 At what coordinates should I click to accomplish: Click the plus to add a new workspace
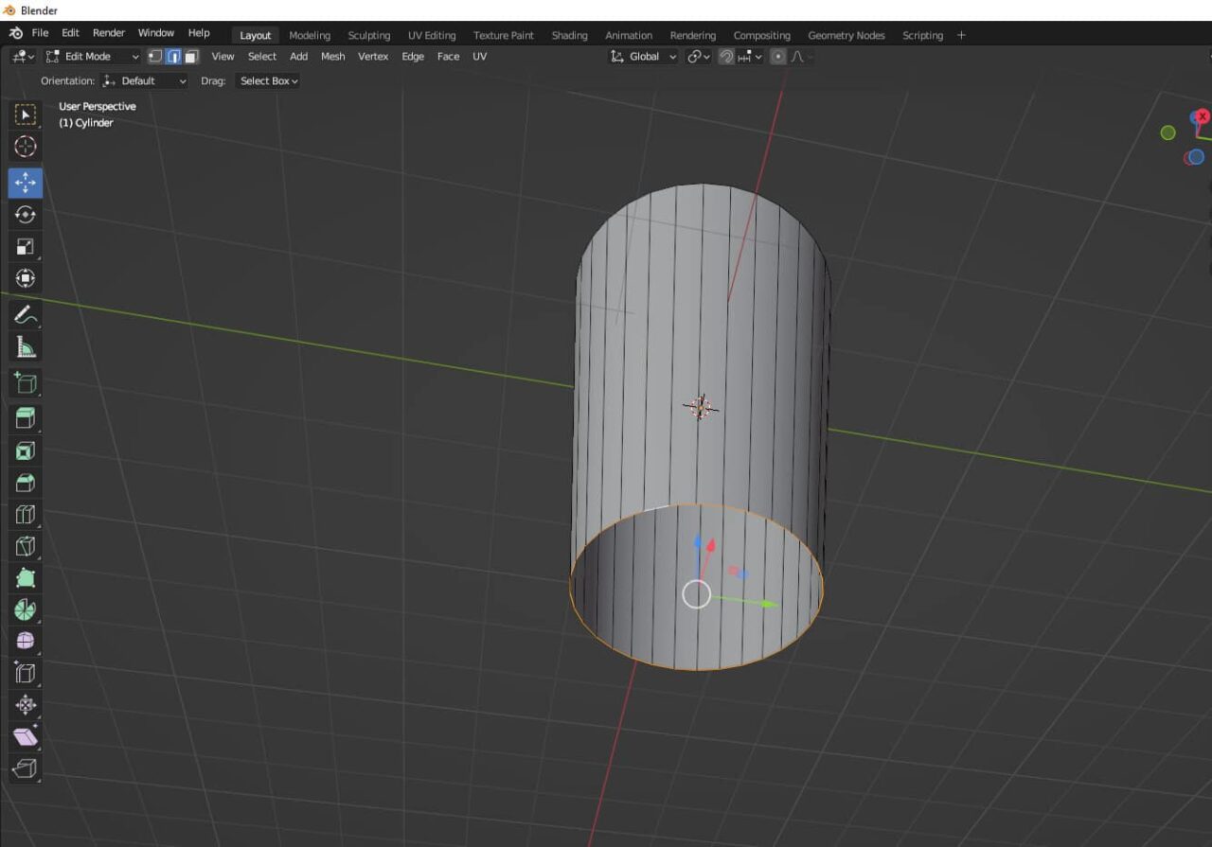(961, 35)
